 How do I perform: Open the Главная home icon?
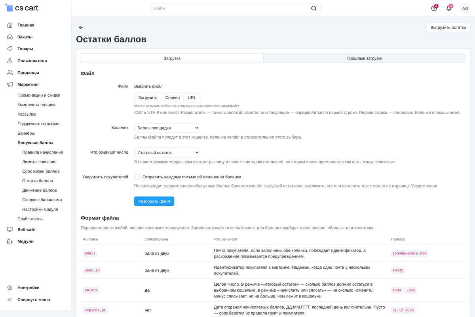(x=10, y=25)
